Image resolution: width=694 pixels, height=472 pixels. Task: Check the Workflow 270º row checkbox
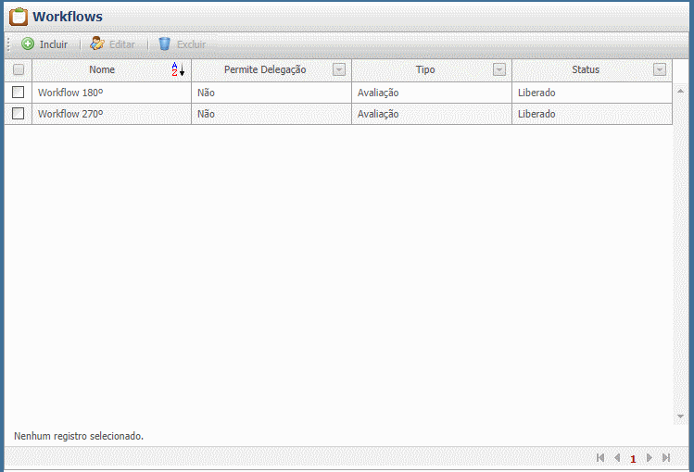pyautogui.click(x=18, y=113)
